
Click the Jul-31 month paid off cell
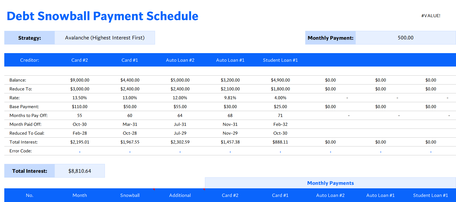180,124
